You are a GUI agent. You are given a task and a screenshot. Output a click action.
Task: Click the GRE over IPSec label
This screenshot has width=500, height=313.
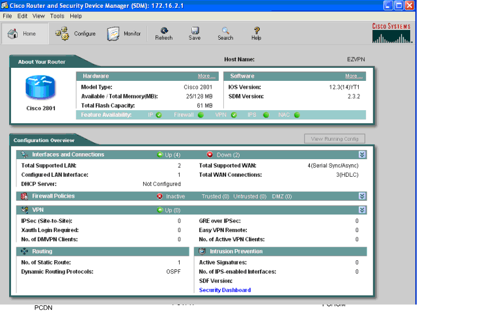(219, 220)
